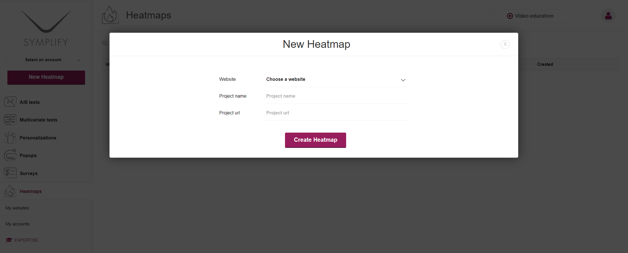Image resolution: width=628 pixels, height=253 pixels.
Task: Open the user profile icon
Action: [x=608, y=16]
